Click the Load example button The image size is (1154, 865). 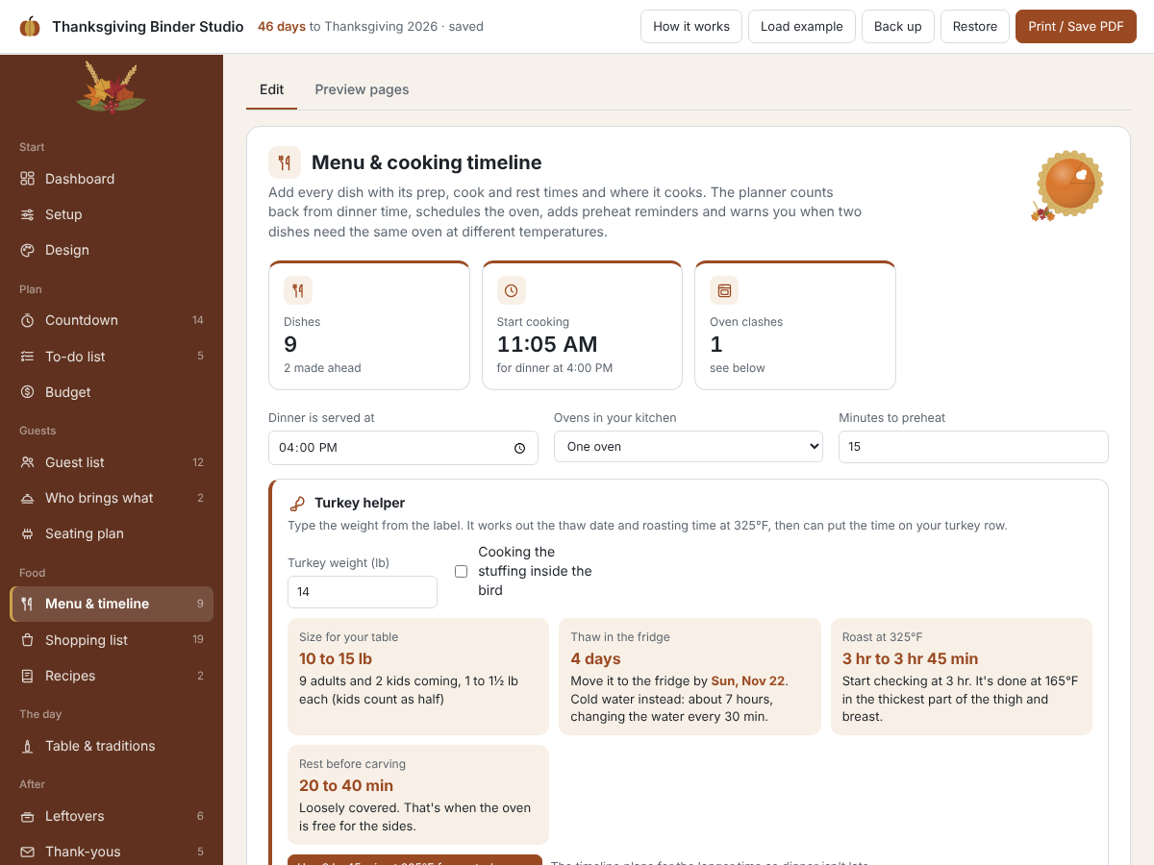coord(802,27)
